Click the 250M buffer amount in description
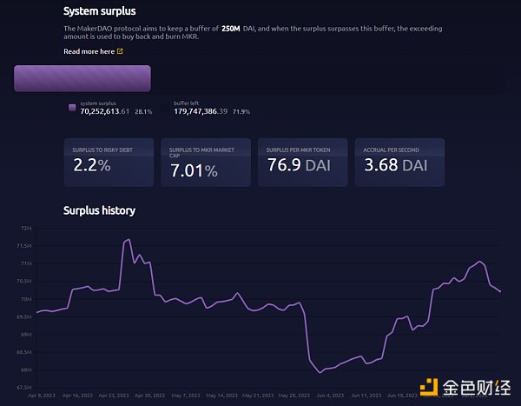 pos(231,29)
